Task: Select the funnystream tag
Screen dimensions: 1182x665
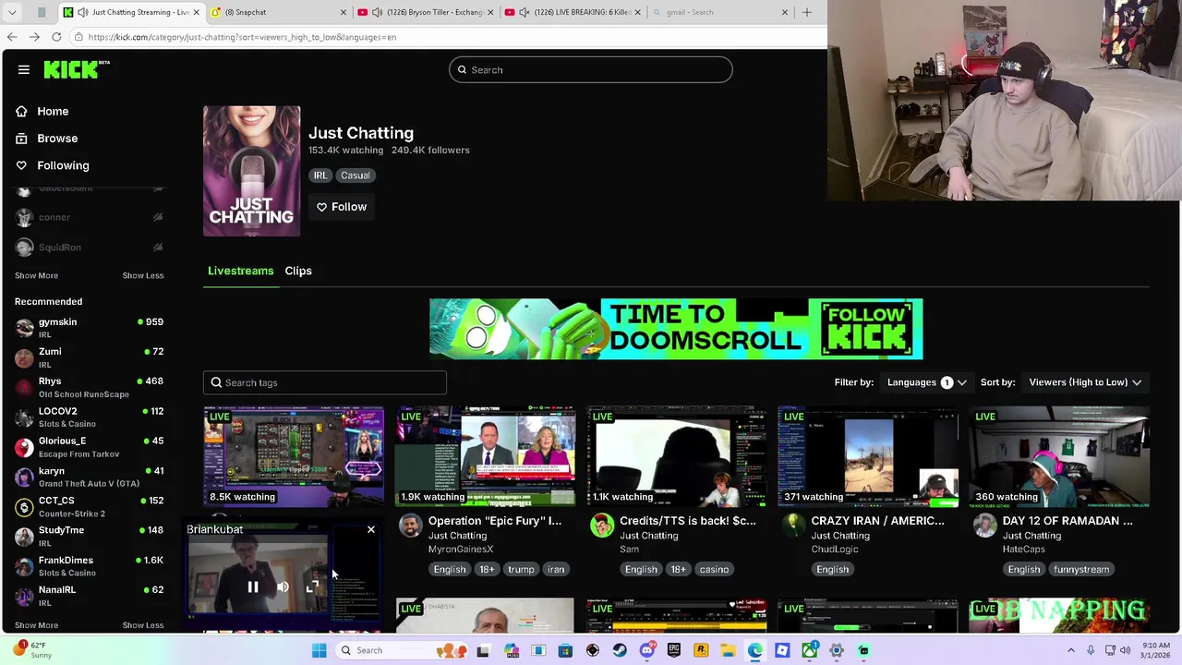Action: (1081, 569)
